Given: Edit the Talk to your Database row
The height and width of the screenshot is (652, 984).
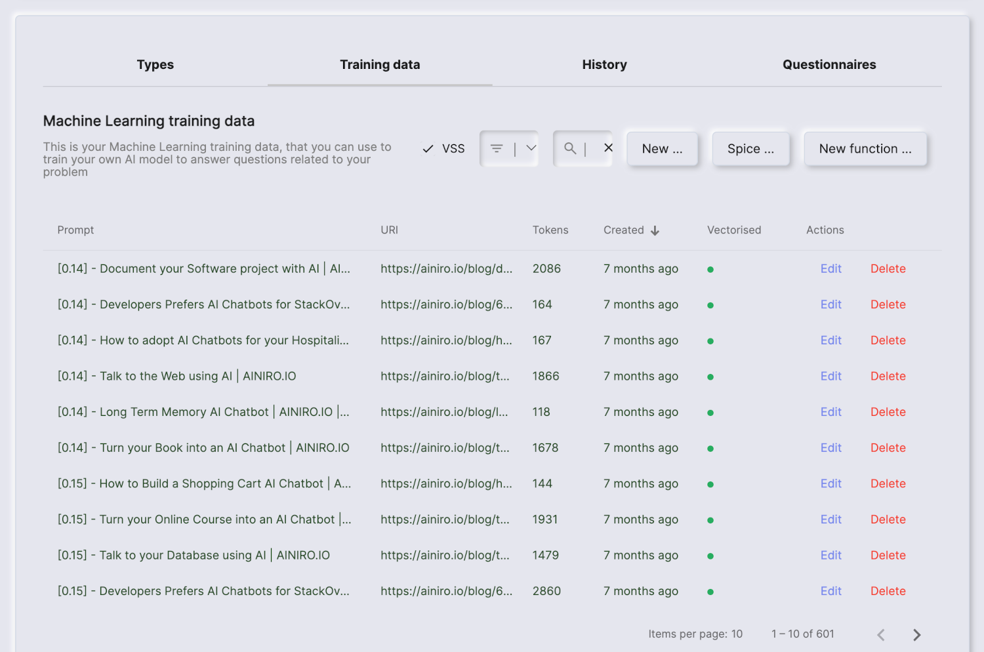Looking at the screenshot, I should 830,556.
